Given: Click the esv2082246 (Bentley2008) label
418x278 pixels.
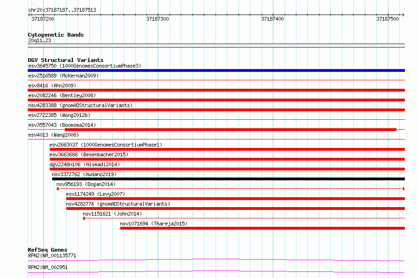Looking at the screenshot, I should click(62, 95).
